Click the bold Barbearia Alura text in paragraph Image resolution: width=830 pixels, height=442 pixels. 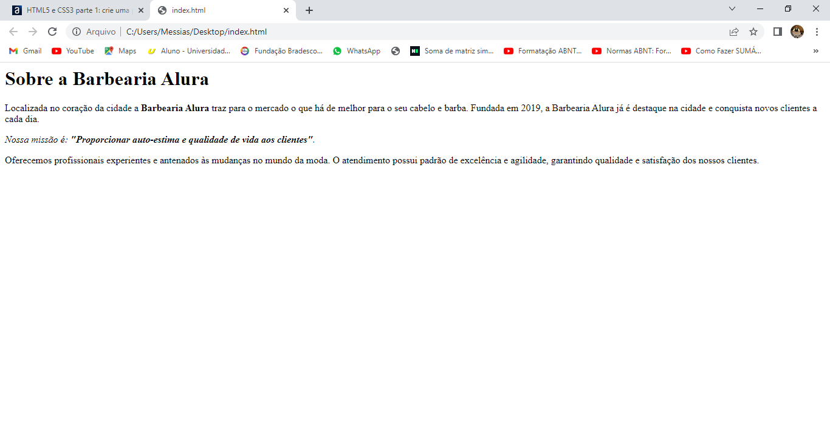coord(175,109)
